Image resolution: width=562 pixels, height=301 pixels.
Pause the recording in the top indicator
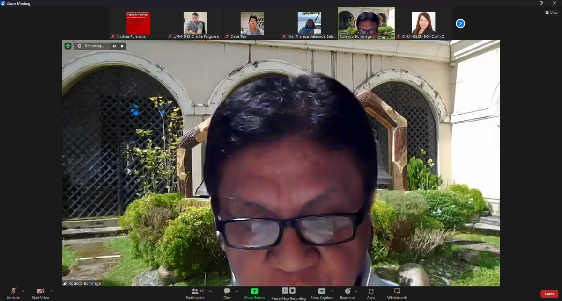click(114, 46)
